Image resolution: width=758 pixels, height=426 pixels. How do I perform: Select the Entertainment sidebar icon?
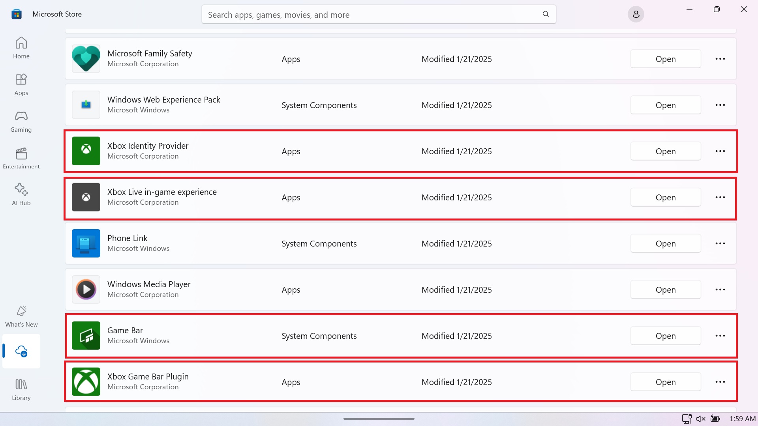tap(21, 158)
